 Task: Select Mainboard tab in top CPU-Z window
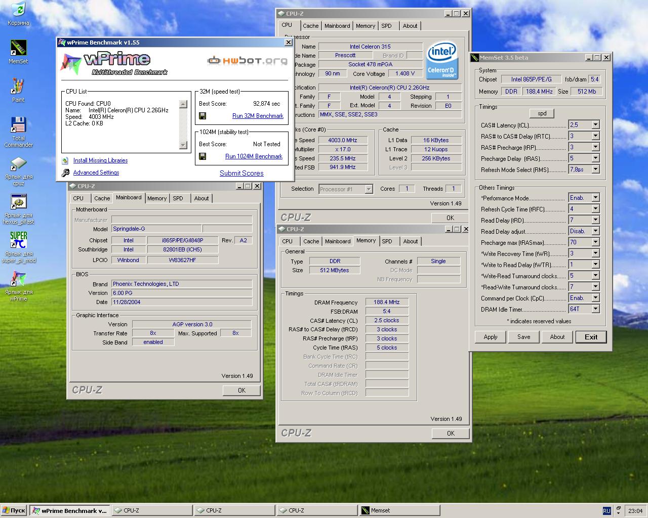point(337,26)
